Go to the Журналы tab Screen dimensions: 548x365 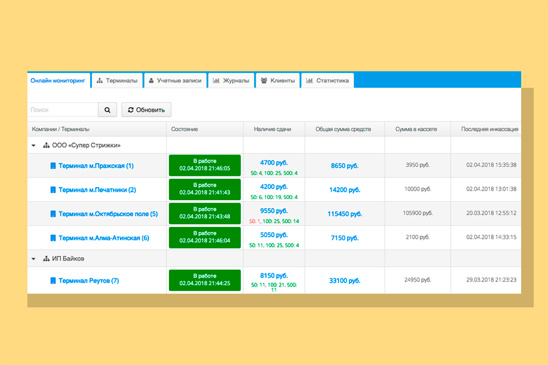[231, 81]
